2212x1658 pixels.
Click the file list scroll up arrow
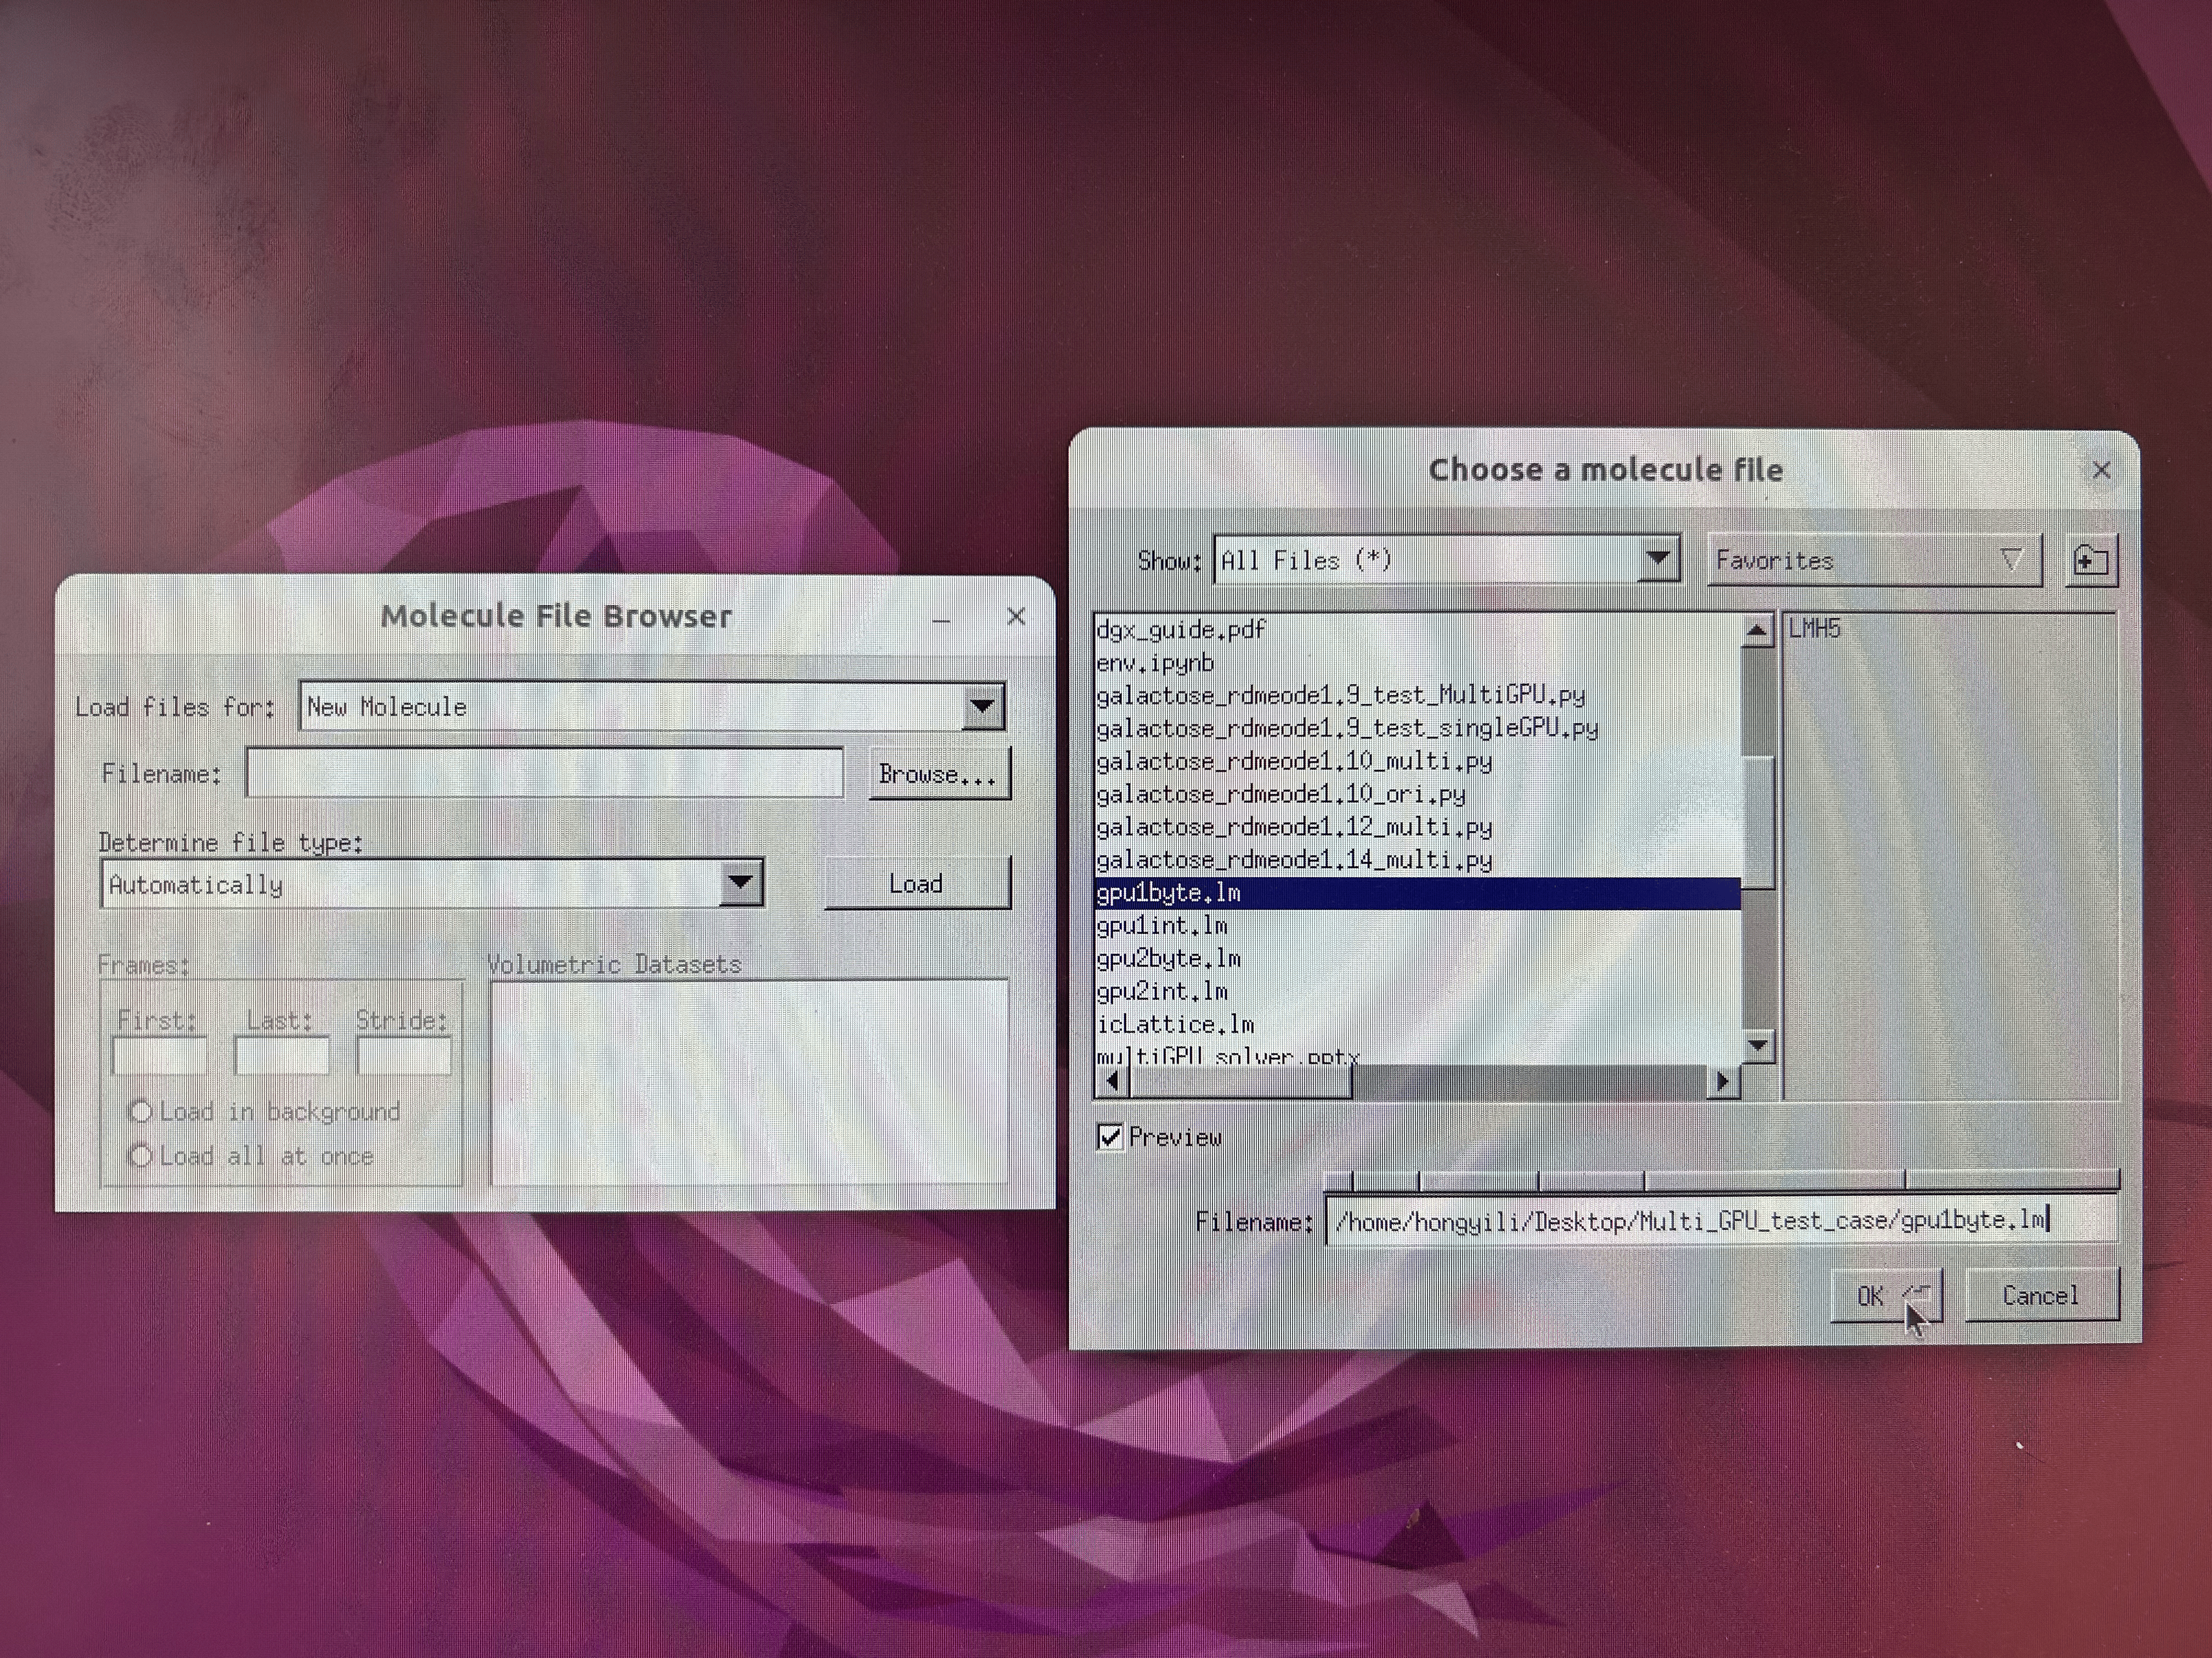click(x=1757, y=631)
